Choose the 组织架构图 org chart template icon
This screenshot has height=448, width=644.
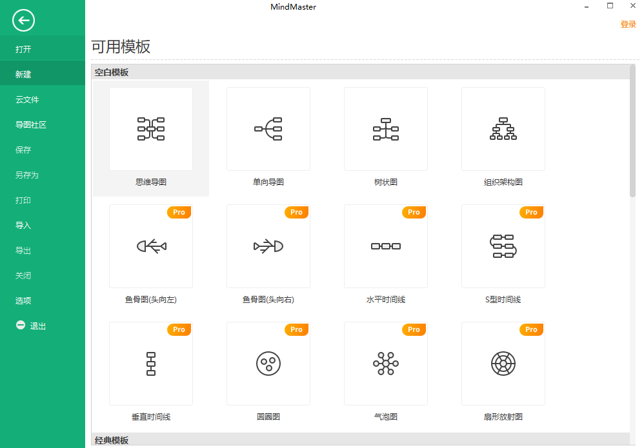[503, 129]
